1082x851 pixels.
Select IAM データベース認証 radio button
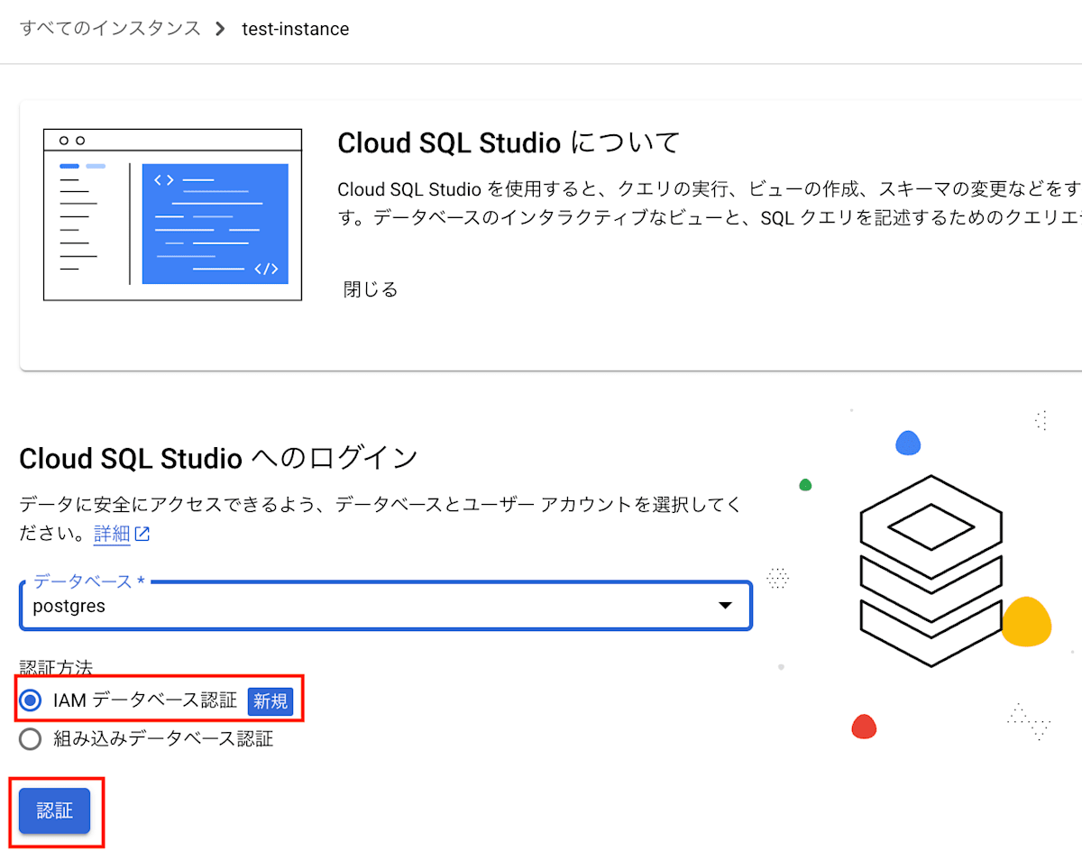click(x=31, y=700)
